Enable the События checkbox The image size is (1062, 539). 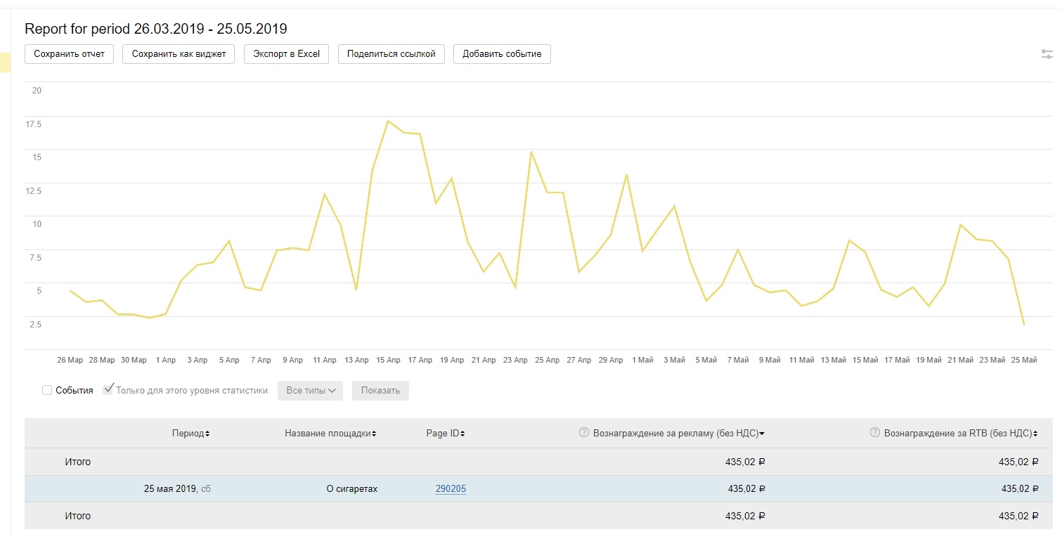pos(47,390)
